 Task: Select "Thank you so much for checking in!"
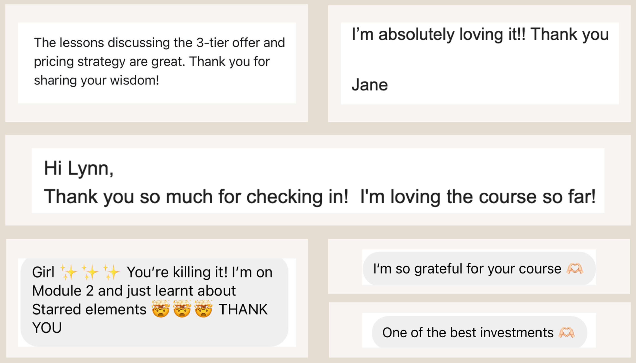click(196, 197)
